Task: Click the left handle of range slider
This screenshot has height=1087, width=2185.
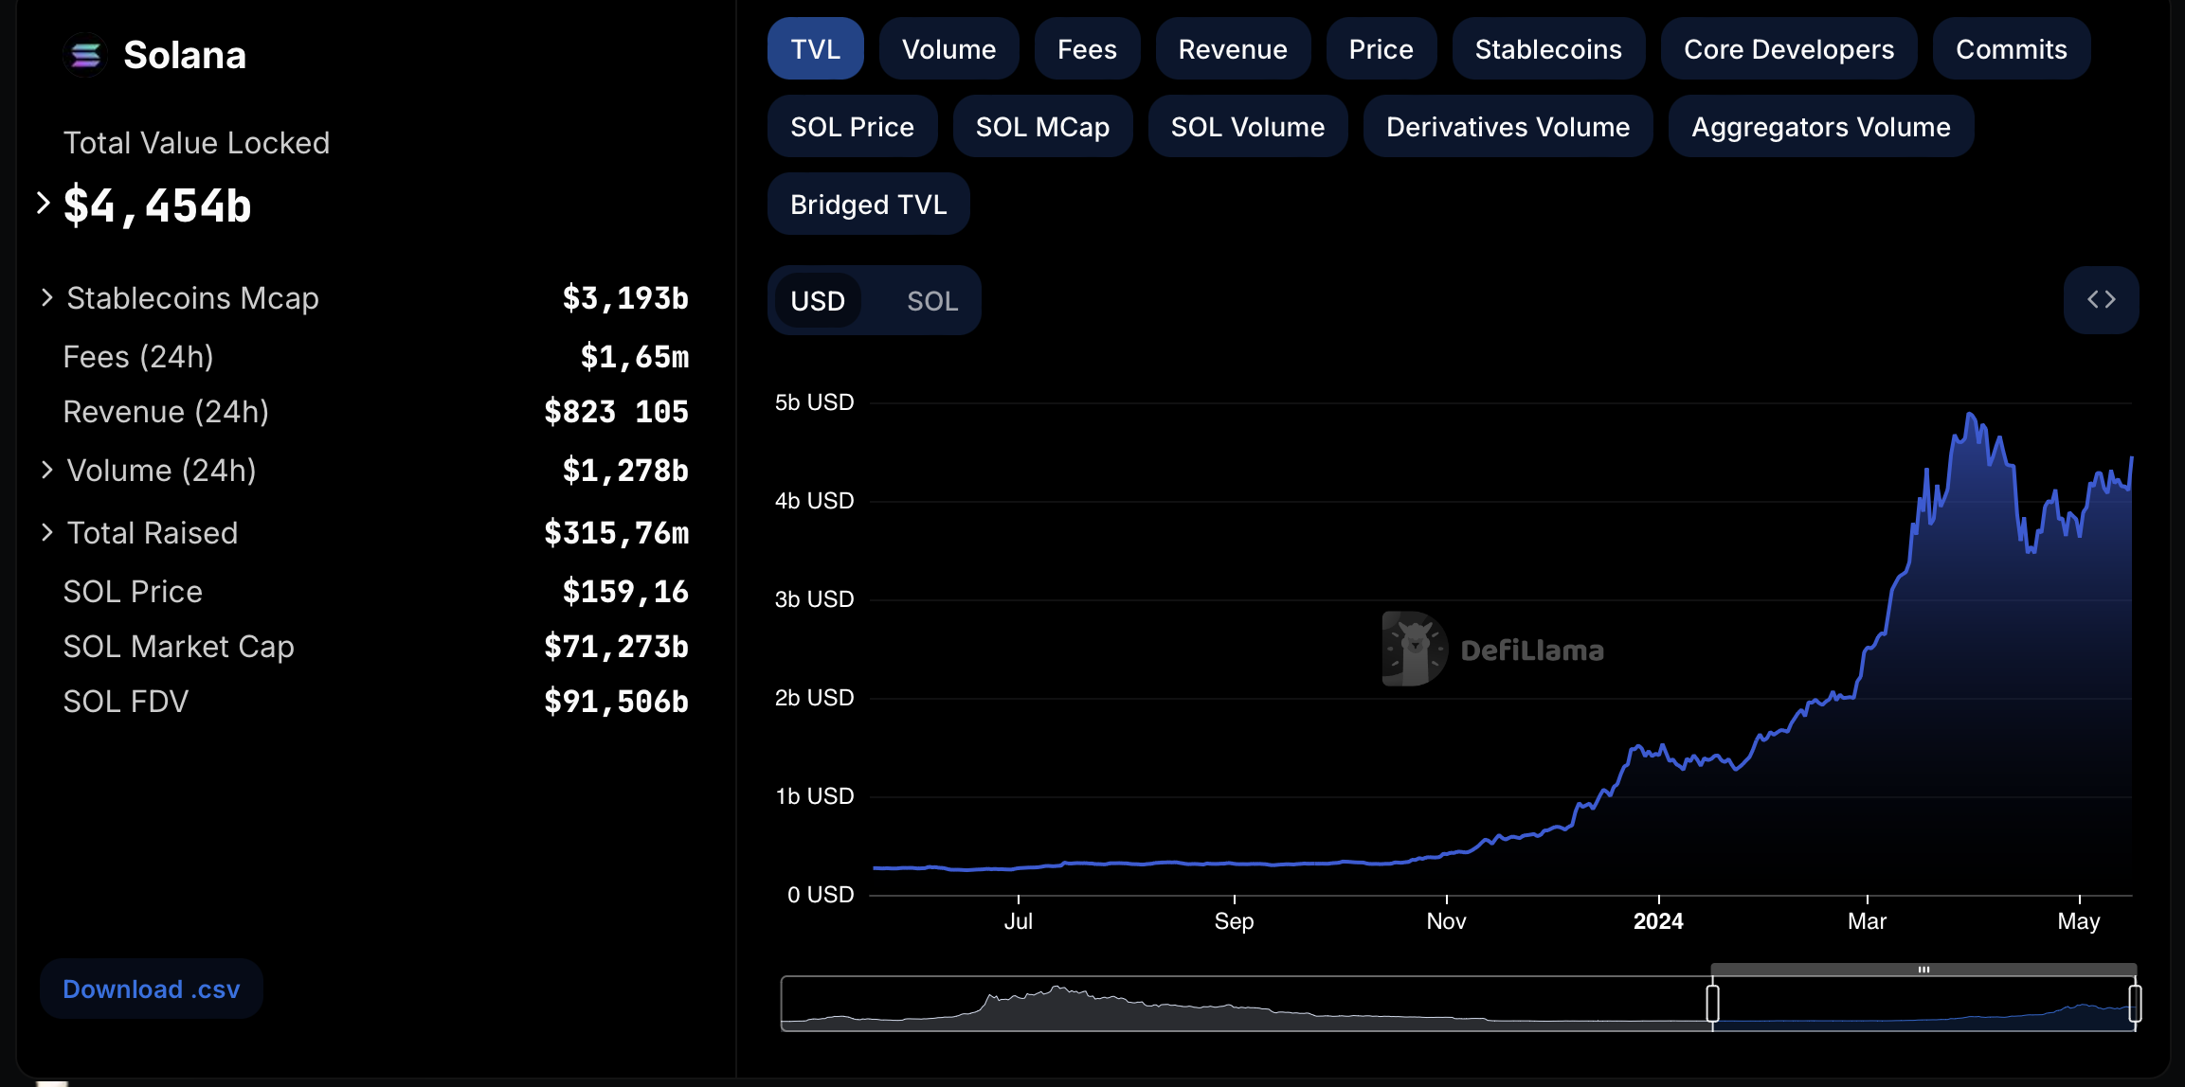Action: (x=1712, y=1004)
